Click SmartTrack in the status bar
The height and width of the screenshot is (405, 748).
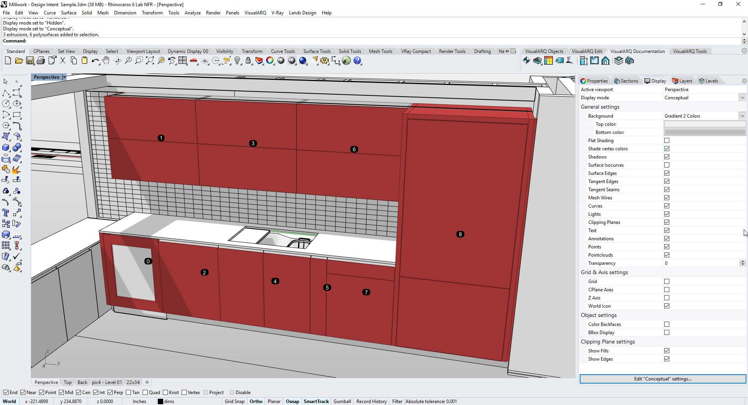point(316,401)
